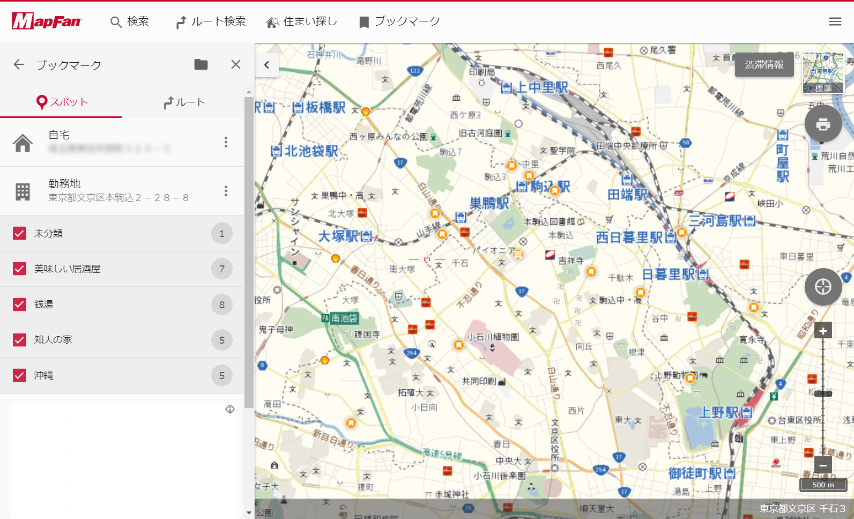
Task: Uncheck the 沖縄 category
Action: 19,375
